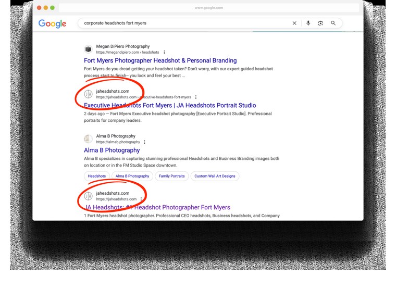Click jaheadshots.com name on Executive Headshots result
The width and height of the screenshot is (396, 302).
tap(113, 91)
